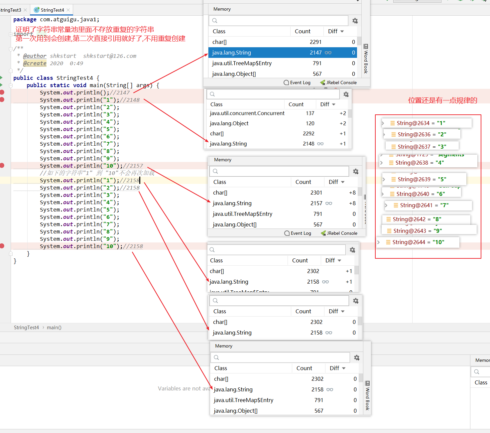490x433 pixels.
Task: Expand String@2639 = "5" variable node
Action: (x=384, y=179)
